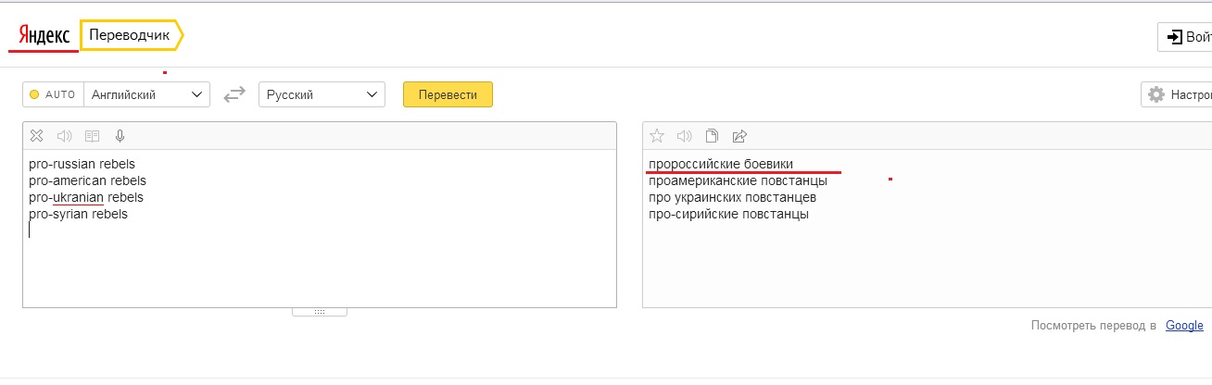The width and height of the screenshot is (1212, 385).
Task: Share the translation result
Action: click(739, 136)
